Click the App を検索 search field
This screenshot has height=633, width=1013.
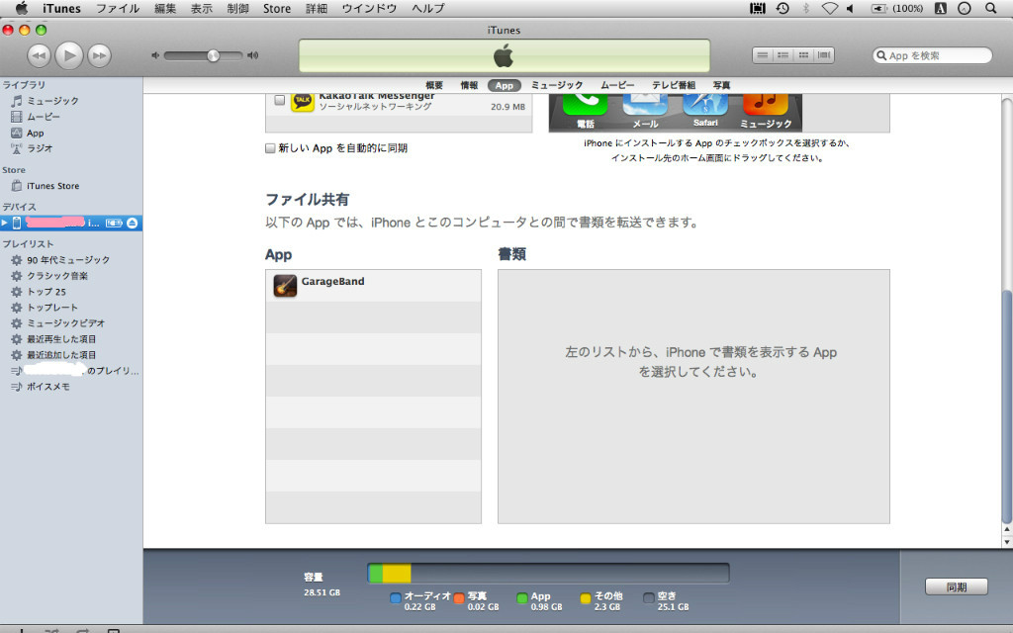932,55
